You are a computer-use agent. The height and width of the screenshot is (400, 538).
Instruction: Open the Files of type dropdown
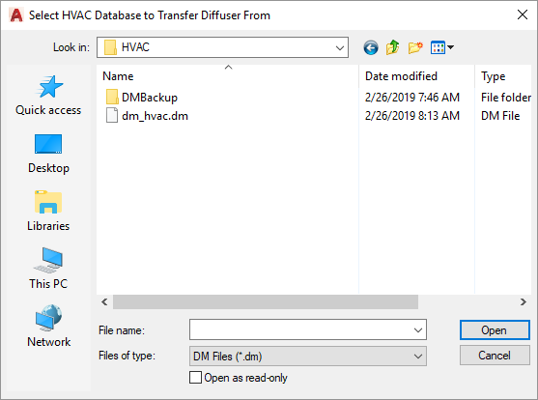point(308,357)
